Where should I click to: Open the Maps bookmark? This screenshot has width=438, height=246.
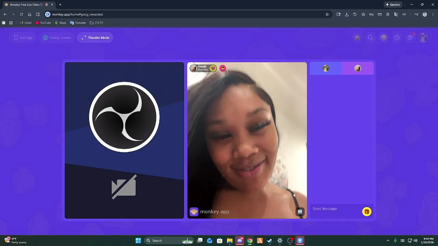(61, 23)
